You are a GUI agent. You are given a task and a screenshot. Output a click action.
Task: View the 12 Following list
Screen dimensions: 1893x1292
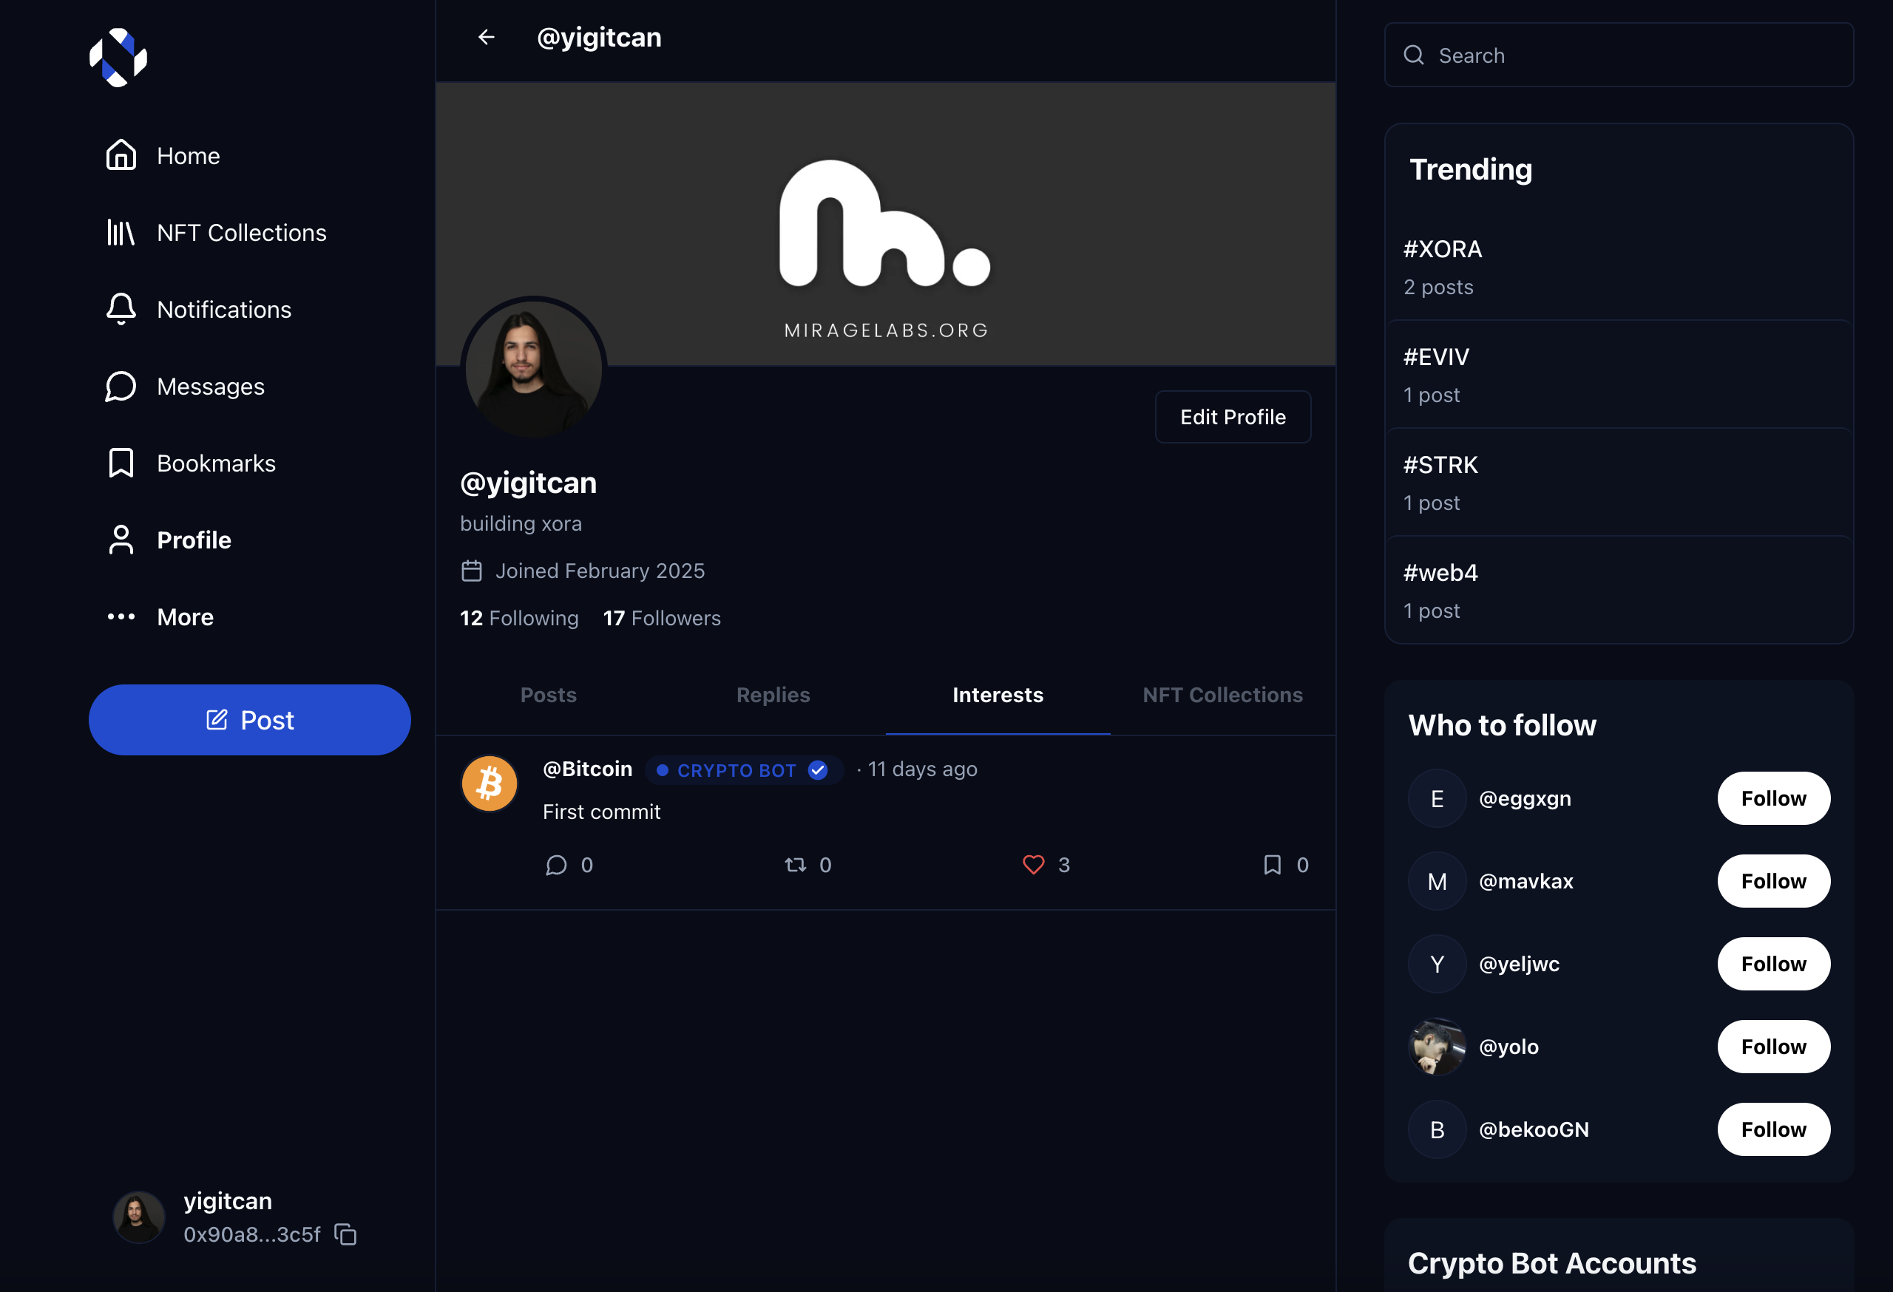point(519,618)
